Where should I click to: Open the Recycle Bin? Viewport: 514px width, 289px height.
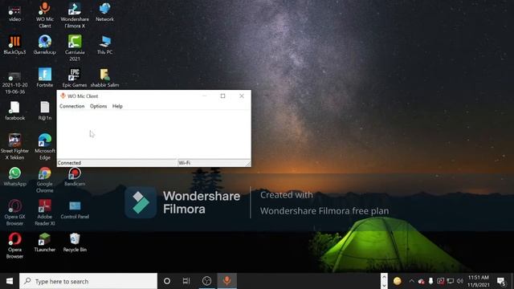[x=75, y=242]
